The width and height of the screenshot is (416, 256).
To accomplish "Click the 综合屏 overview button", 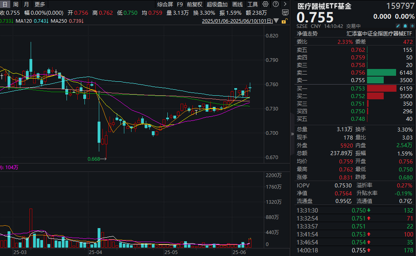I will (165, 4).
